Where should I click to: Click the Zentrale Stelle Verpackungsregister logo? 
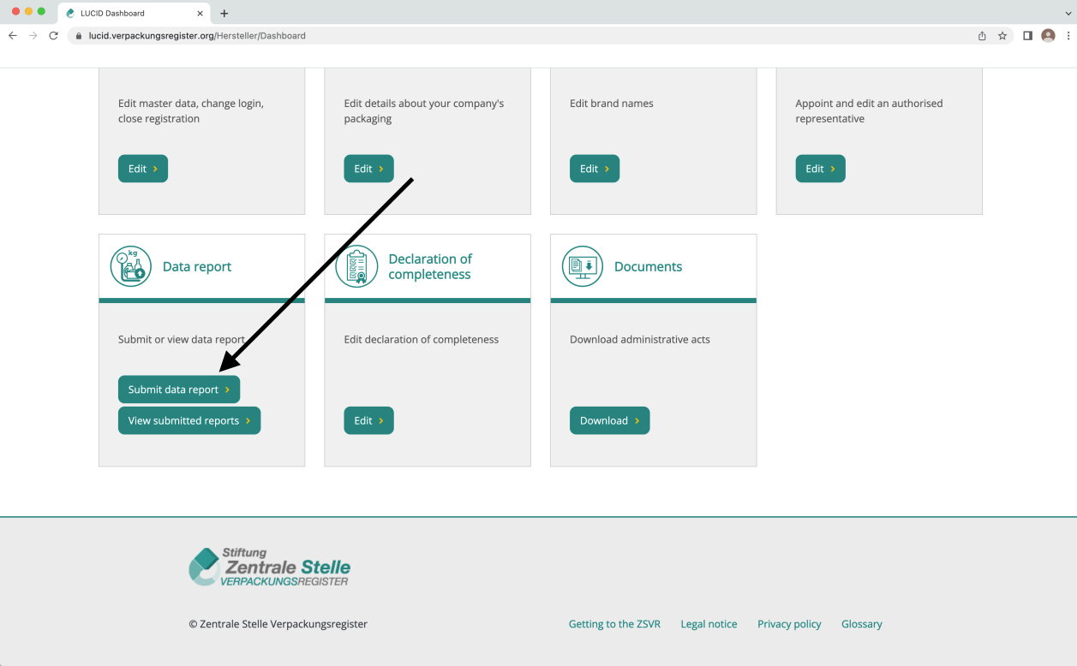point(269,567)
